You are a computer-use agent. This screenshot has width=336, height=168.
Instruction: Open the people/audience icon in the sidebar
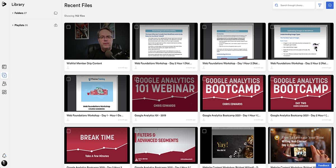pyautogui.click(x=4, y=84)
